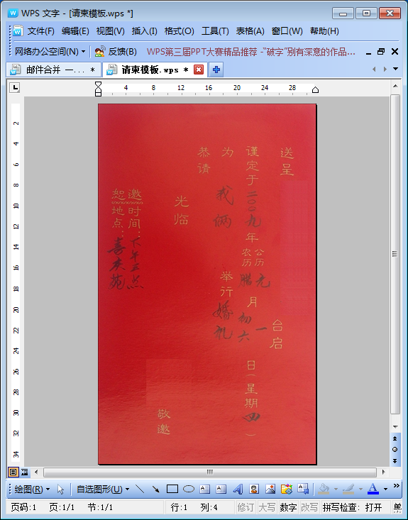408x520 pixels.
Task: Open the 绘图(R) drawing menu
Action: pyautogui.click(x=32, y=489)
